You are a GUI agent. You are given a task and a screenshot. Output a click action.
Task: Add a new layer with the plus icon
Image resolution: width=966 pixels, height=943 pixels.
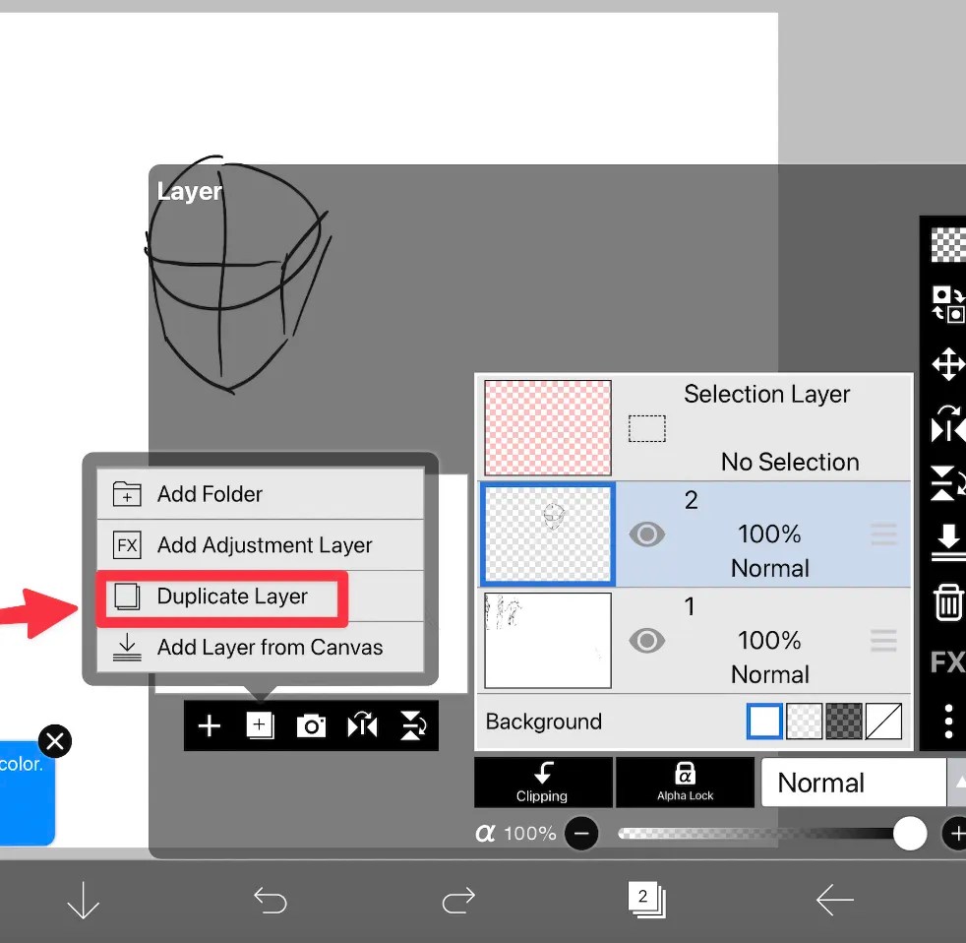point(209,725)
